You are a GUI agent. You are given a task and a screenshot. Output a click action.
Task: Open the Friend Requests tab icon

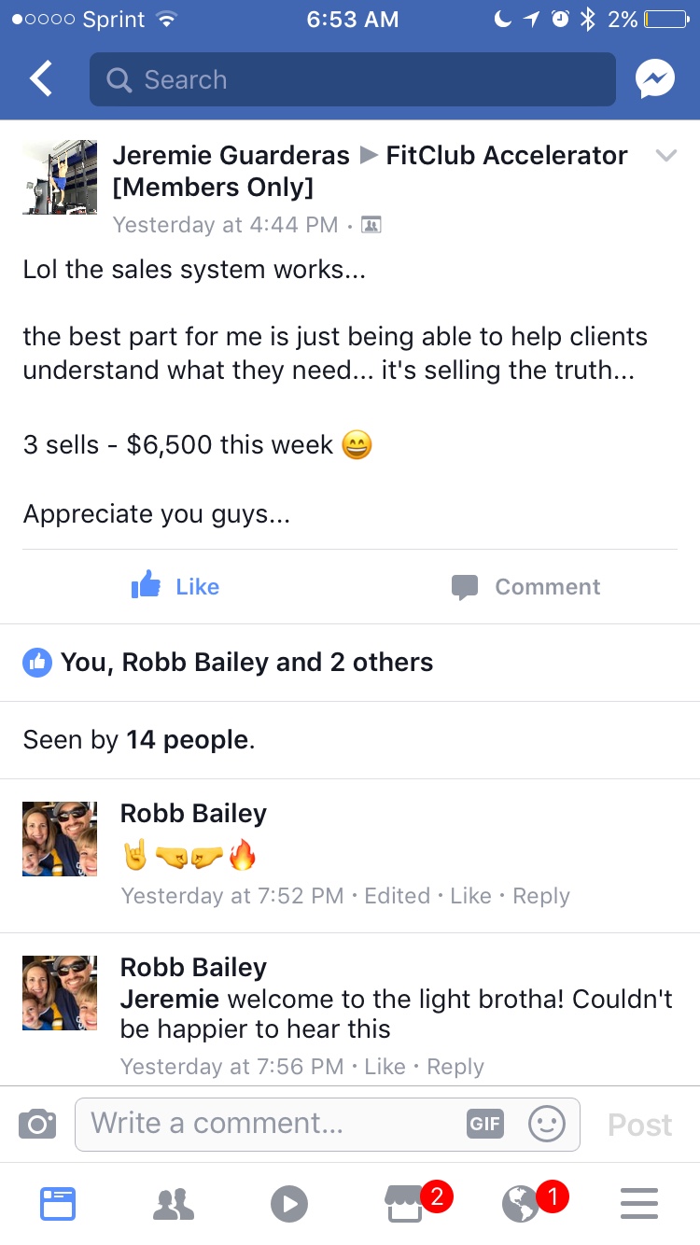[174, 1204]
